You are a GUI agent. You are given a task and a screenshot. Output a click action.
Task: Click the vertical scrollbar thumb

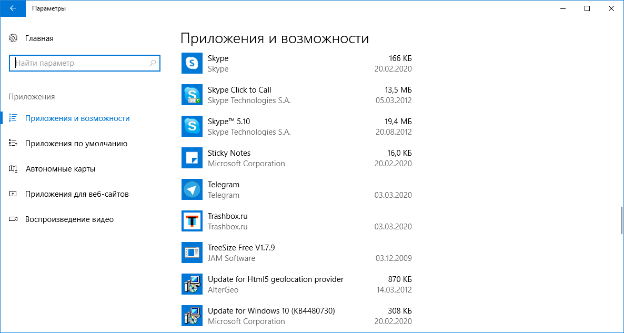tap(621, 220)
